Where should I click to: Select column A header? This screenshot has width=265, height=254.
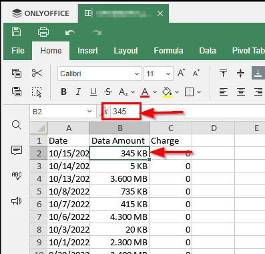tap(69, 128)
